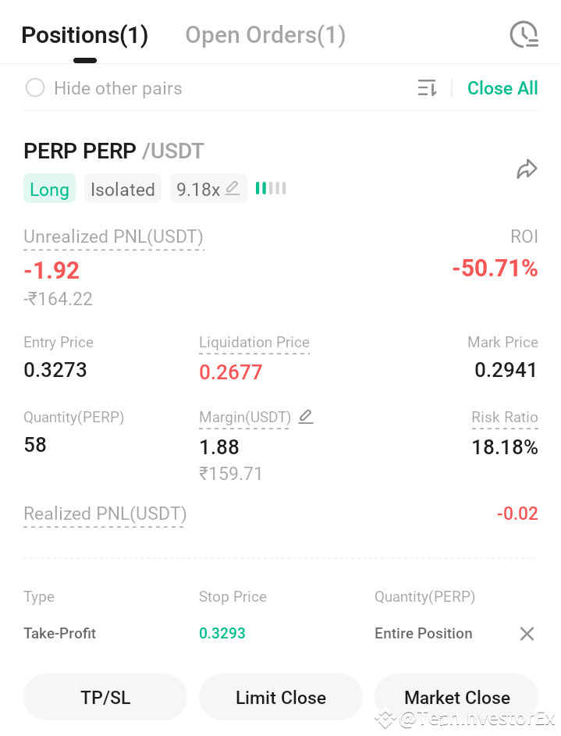Click the Unrealized PNL(USDT) label
The image size is (561, 736).
pos(113,236)
